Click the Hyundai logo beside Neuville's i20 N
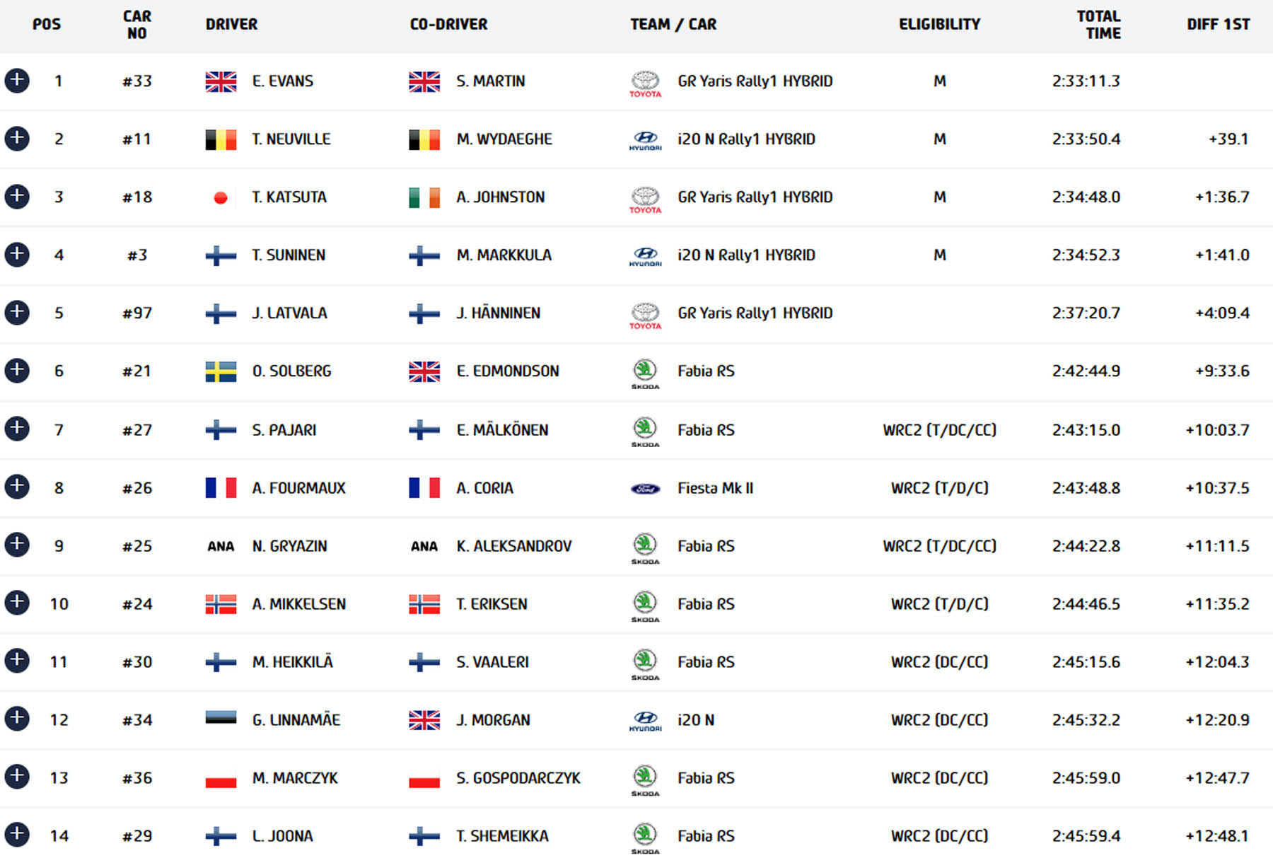This screenshot has height=863, width=1273. [645, 140]
